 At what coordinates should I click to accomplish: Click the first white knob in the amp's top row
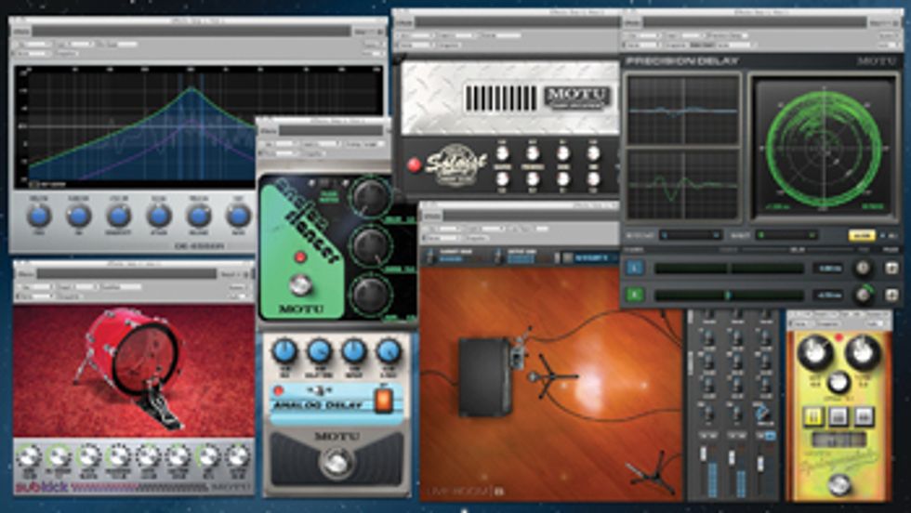click(503, 152)
